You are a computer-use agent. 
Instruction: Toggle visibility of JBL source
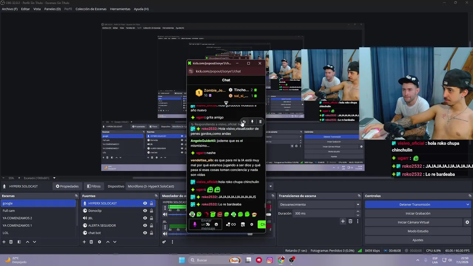(145, 218)
